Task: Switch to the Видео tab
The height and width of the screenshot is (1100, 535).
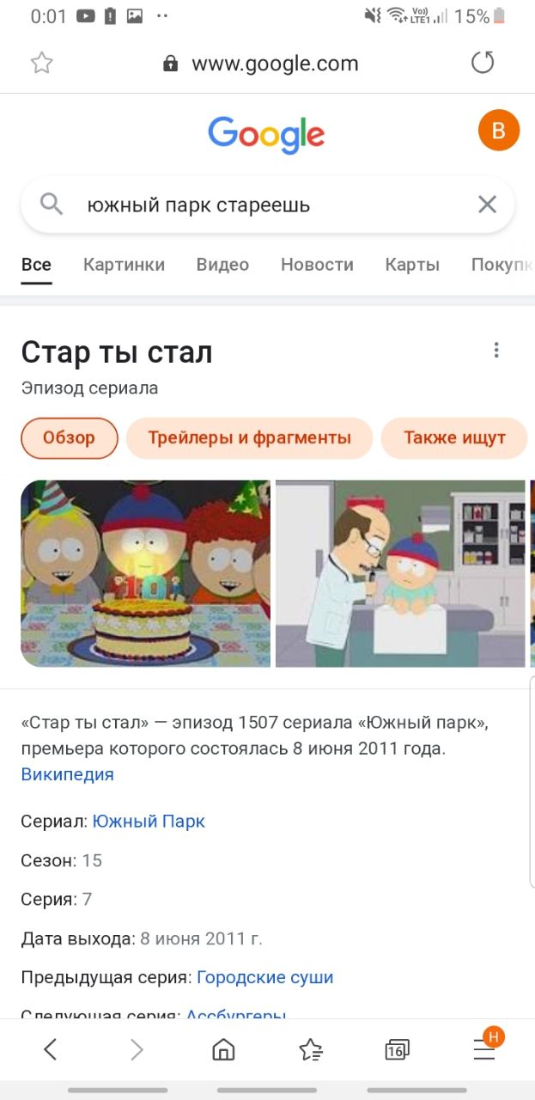Action: point(222,265)
